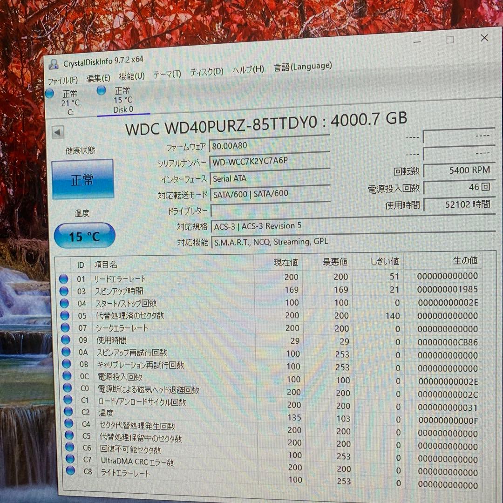Viewport: 503px width, 503px height.
Task: Click the rotation rate field 5400 RPM
Action: [459, 170]
